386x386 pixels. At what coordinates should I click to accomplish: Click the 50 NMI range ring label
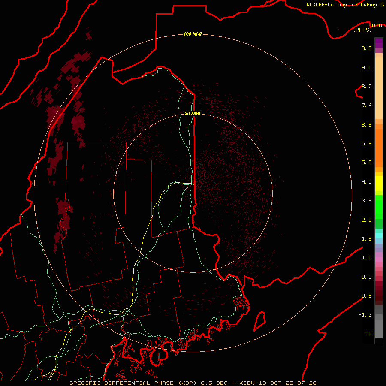click(193, 113)
